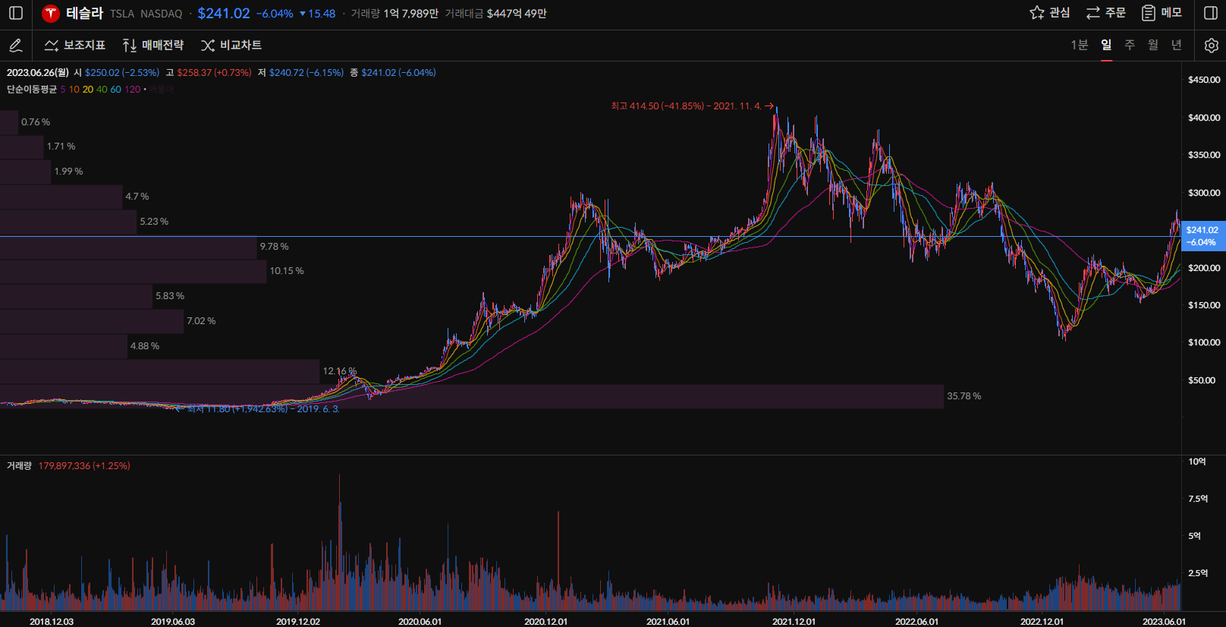Click the TSLA ticker symbol
Image resolution: width=1226 pixels, height=627 pixels.
coord(122,14)
